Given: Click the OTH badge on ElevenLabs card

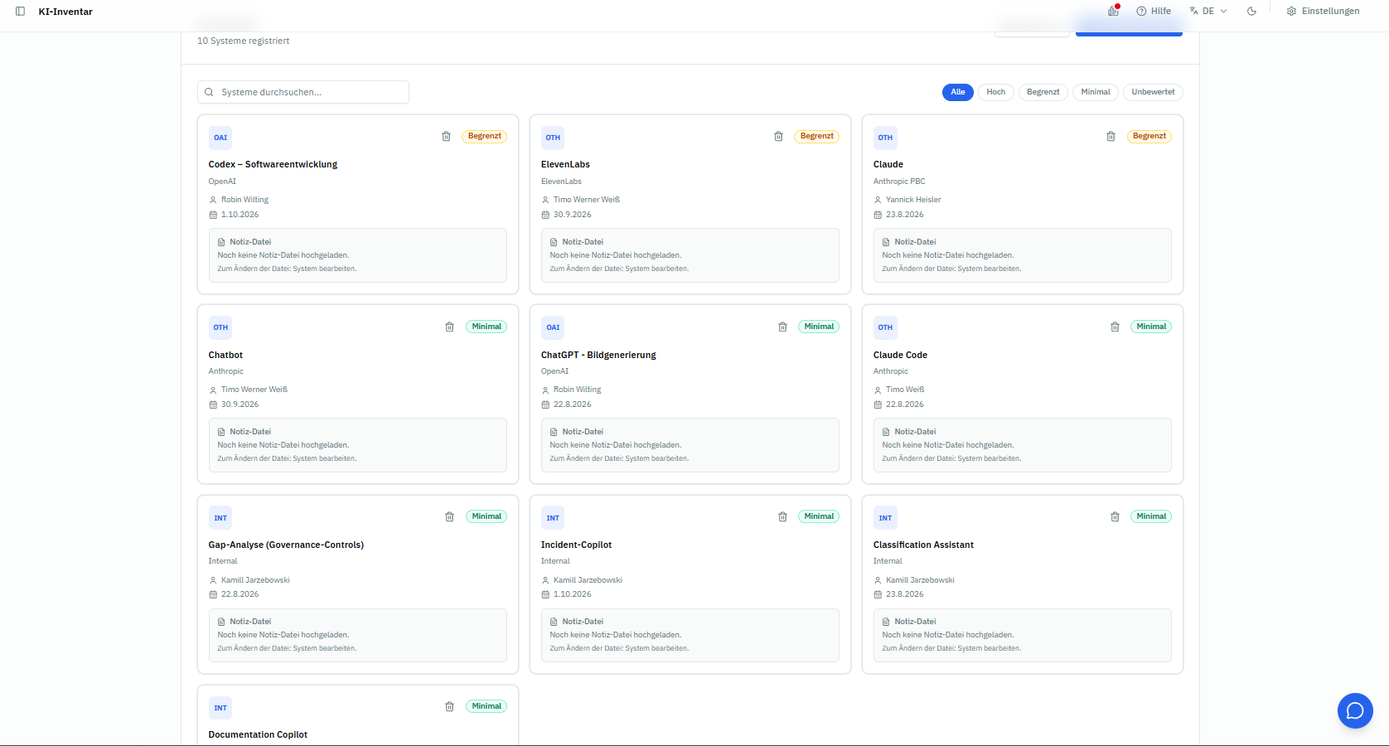Looking at the screenshot, I should (553, 138).
